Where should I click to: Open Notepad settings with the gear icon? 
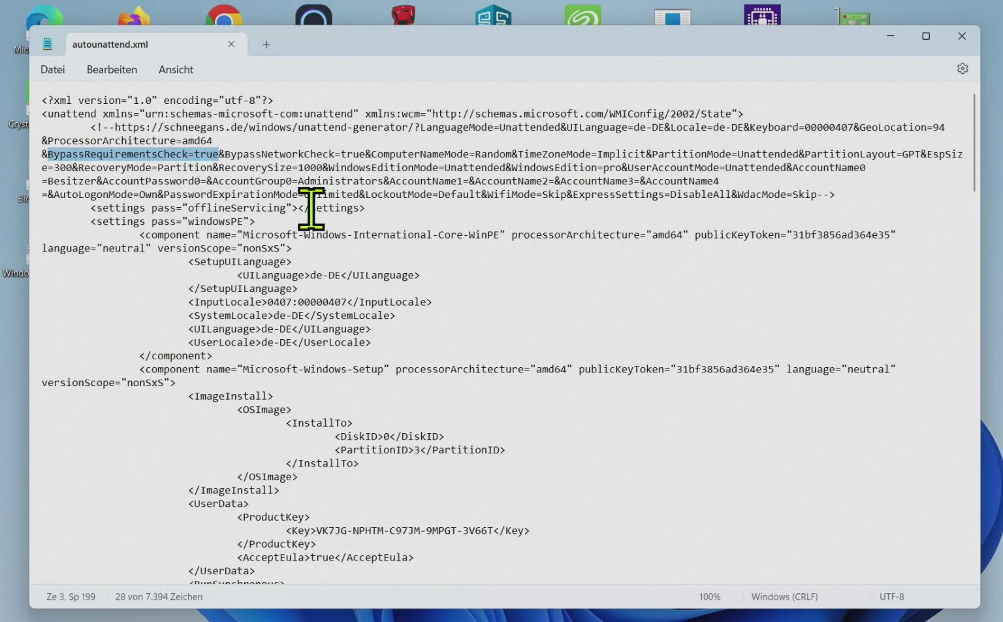click(963, 68)
